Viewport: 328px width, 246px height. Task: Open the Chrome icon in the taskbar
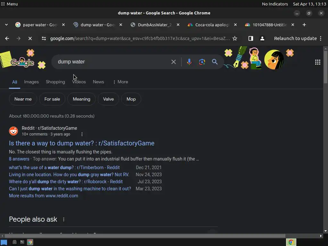coord(30,242)
